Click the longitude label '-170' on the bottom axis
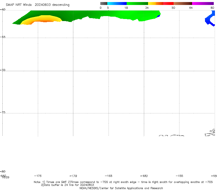Image resolution: width=217 pixels, height=190 pixels. point(73,176)
